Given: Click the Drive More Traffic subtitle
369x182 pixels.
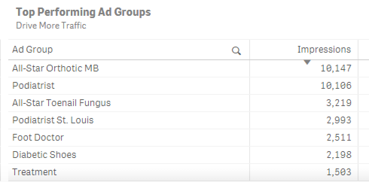Looking at the screenshot, I should 51,26.
